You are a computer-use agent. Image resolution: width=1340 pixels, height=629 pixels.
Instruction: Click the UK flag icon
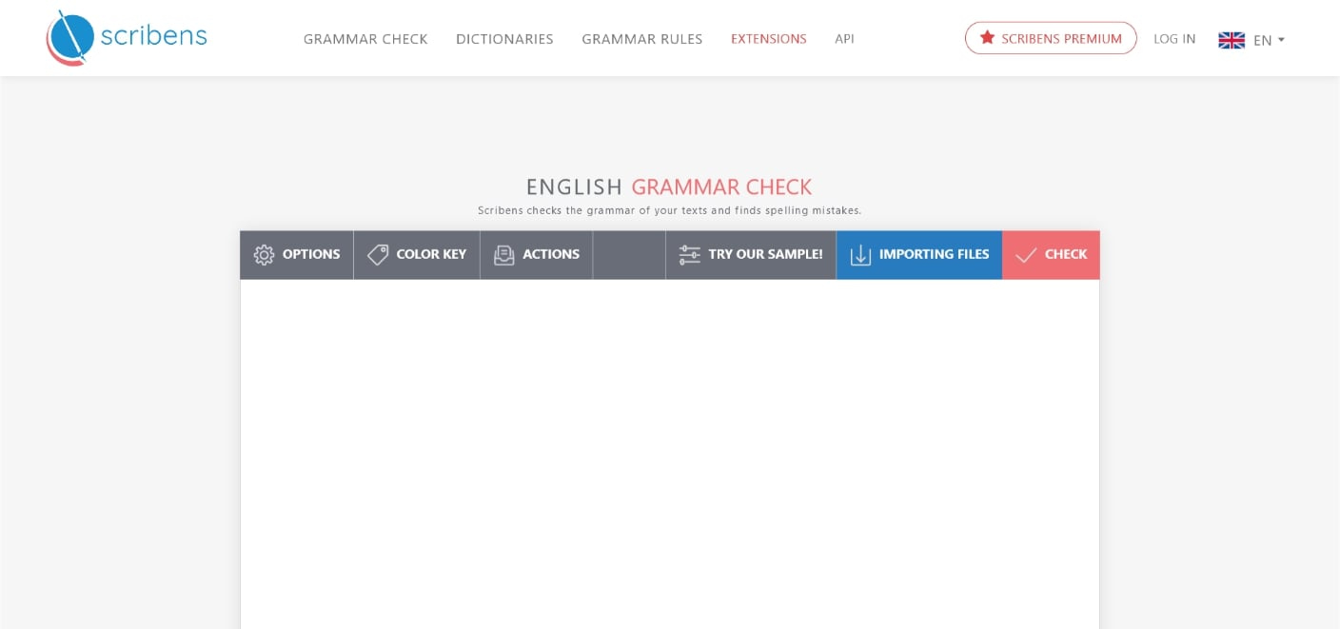pyautogui.click(x=1232, y=40)
